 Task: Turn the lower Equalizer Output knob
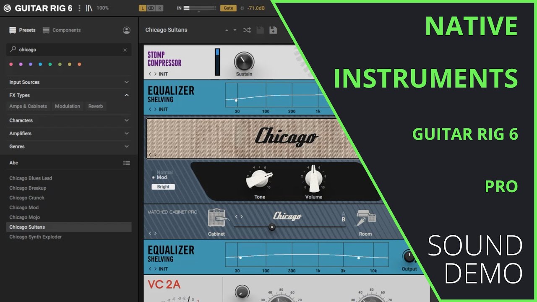[x=409, y=257]
